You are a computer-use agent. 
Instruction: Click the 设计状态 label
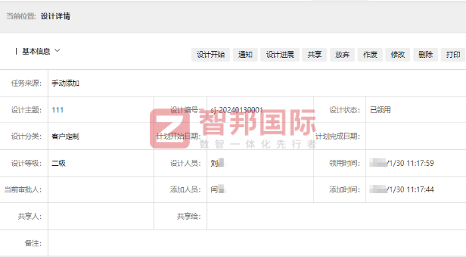click(345, 110)
